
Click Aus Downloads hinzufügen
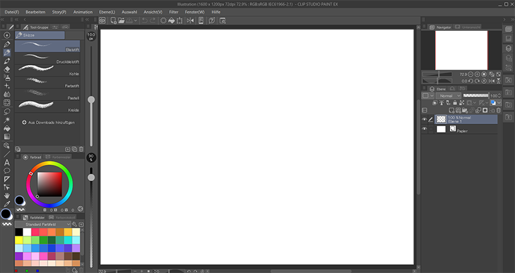[x=49, y=122]
